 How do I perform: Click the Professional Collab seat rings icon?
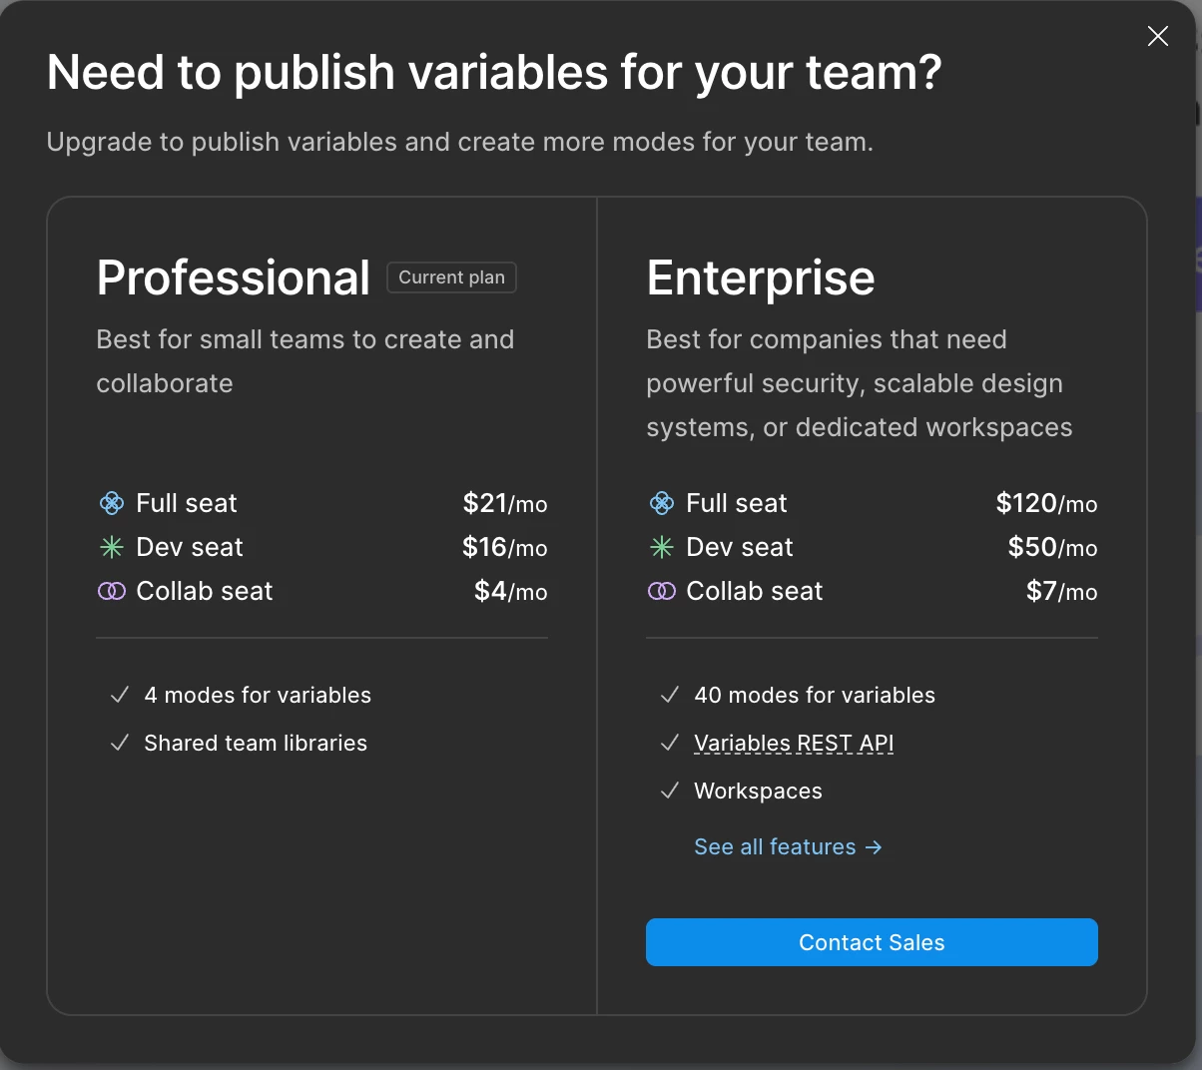(112, 591)
